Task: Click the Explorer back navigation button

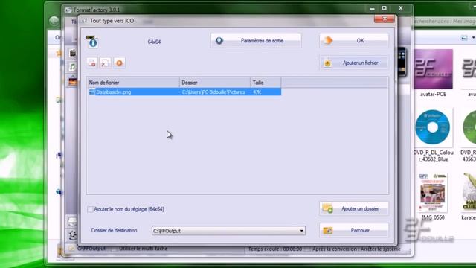Action: pos(54,21)
